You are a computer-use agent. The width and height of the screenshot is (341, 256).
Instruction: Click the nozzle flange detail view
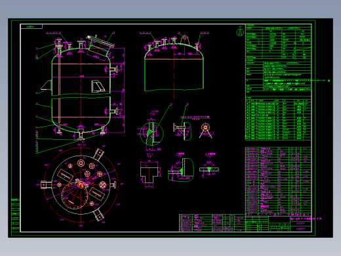pyautogui.click(x=182, y=131)
